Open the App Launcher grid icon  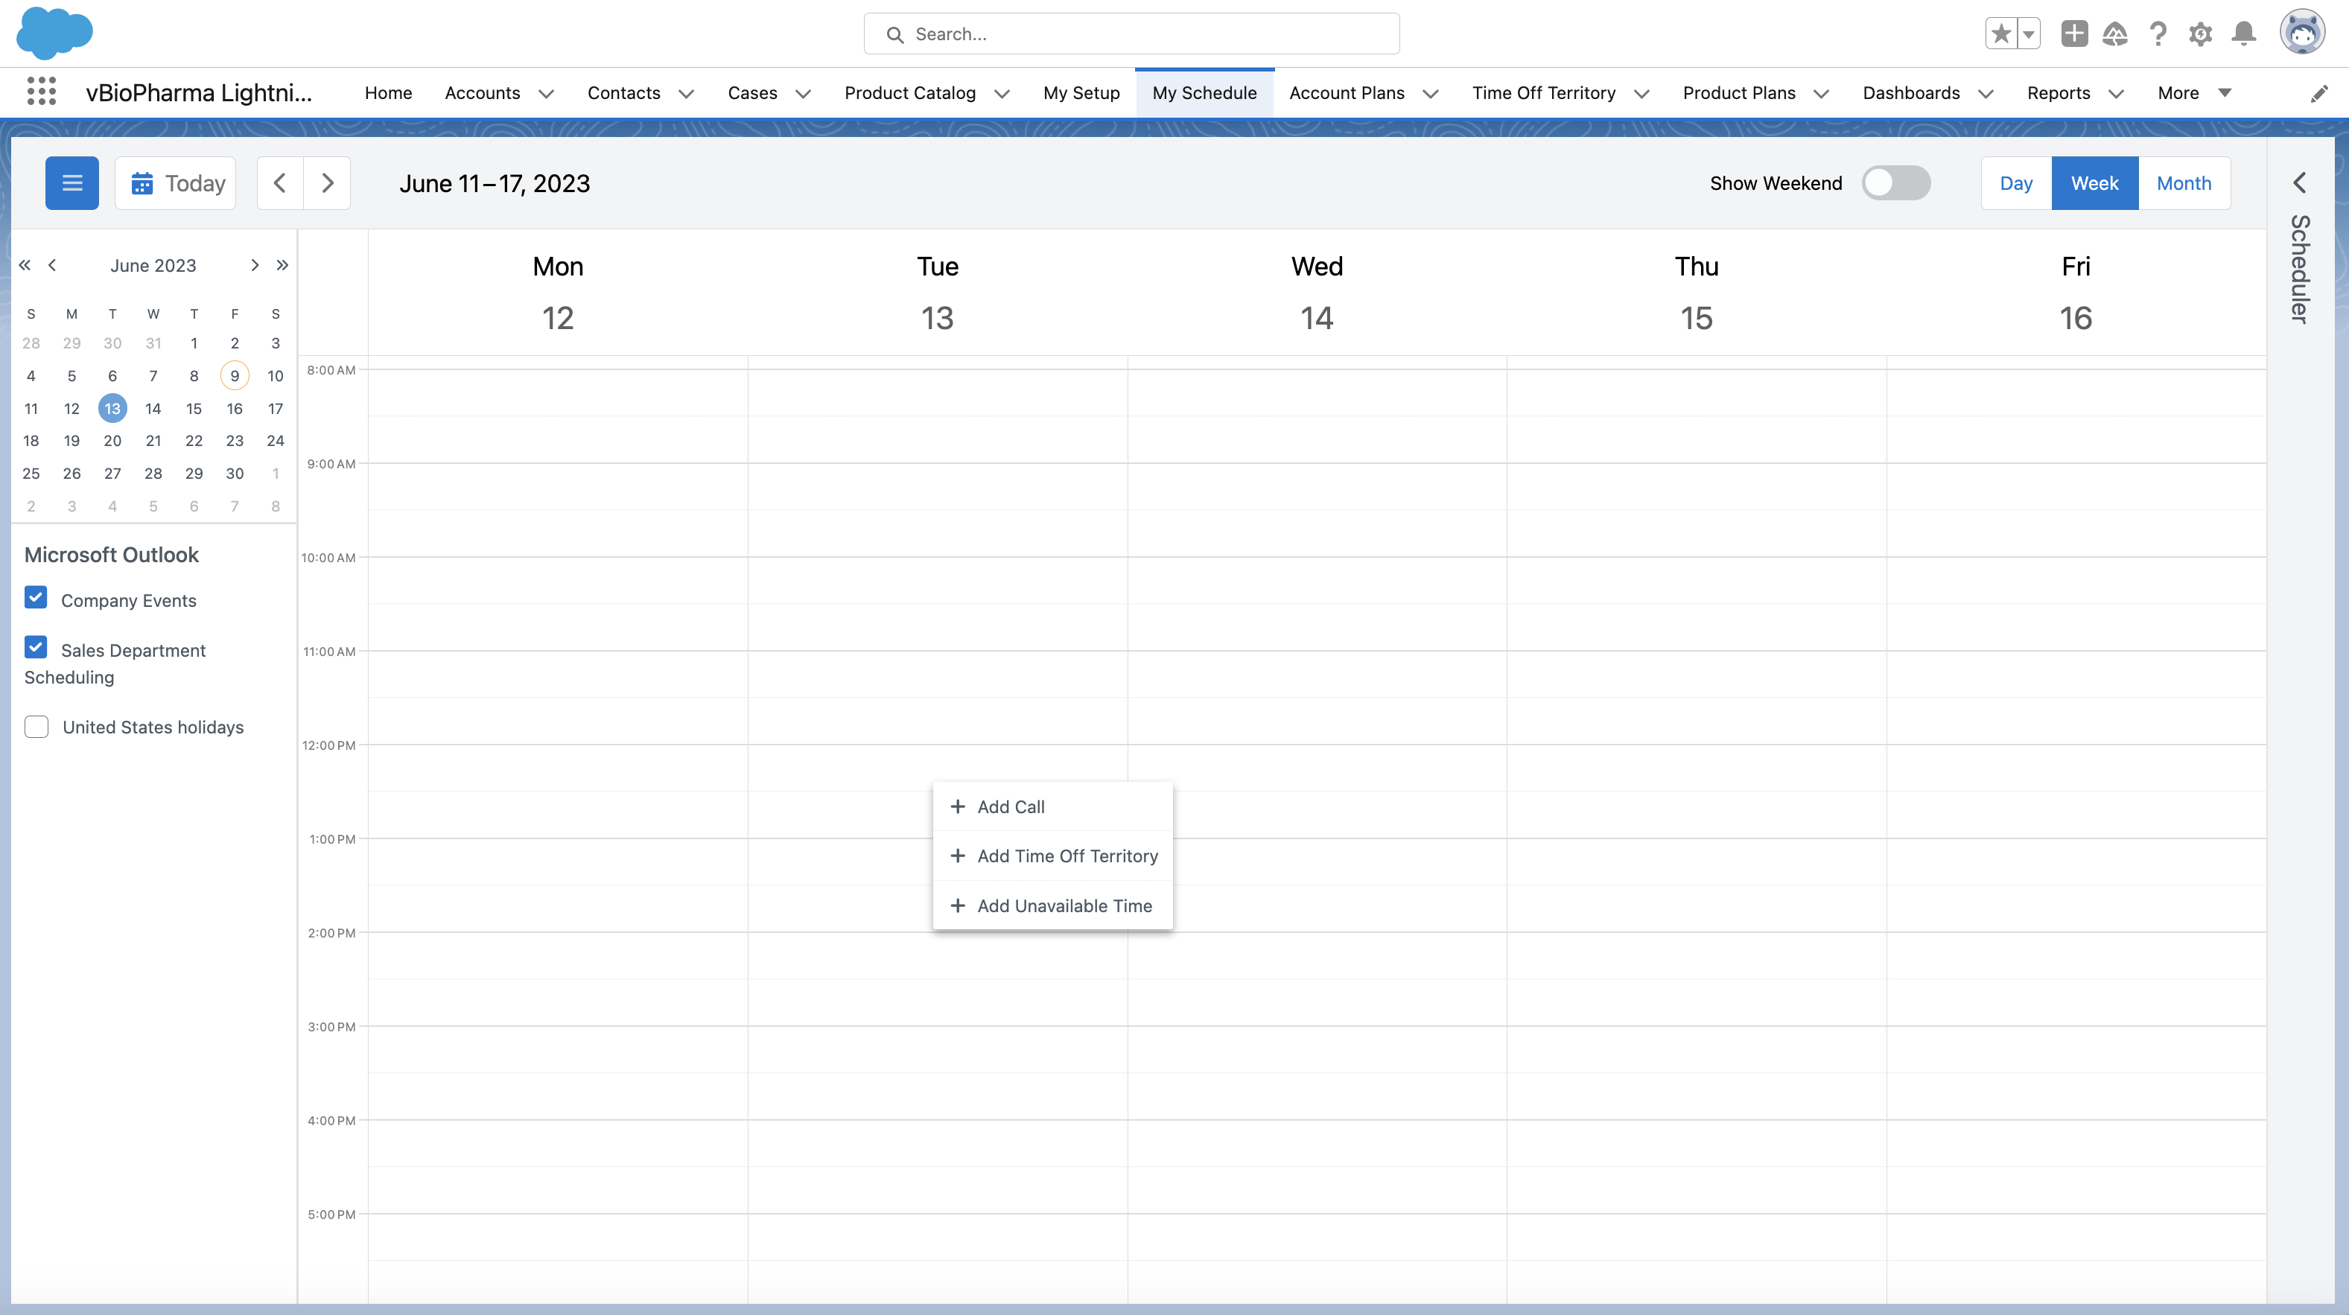pyautogui.click(x=41, y=92)
